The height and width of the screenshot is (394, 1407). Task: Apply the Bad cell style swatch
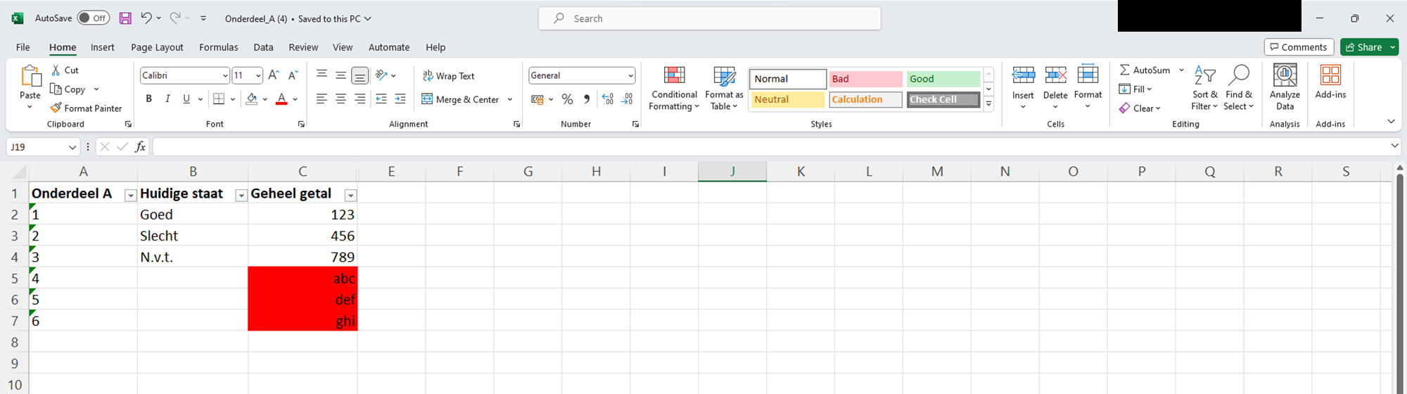click(x=865, y=79)
